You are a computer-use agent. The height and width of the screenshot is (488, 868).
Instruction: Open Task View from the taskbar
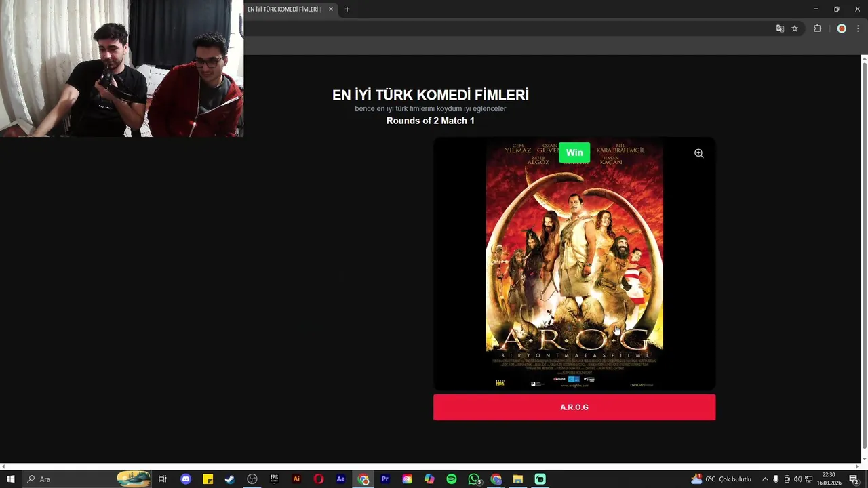[x=163, y=479]
